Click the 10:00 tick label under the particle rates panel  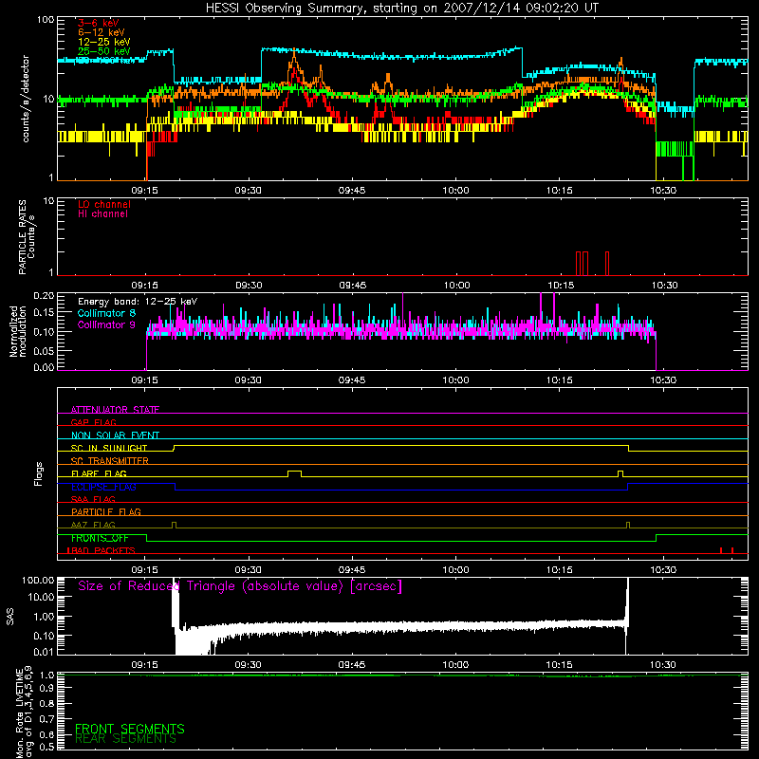click(456, 286)
